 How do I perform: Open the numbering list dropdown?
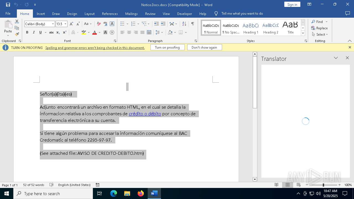point(138,24)
